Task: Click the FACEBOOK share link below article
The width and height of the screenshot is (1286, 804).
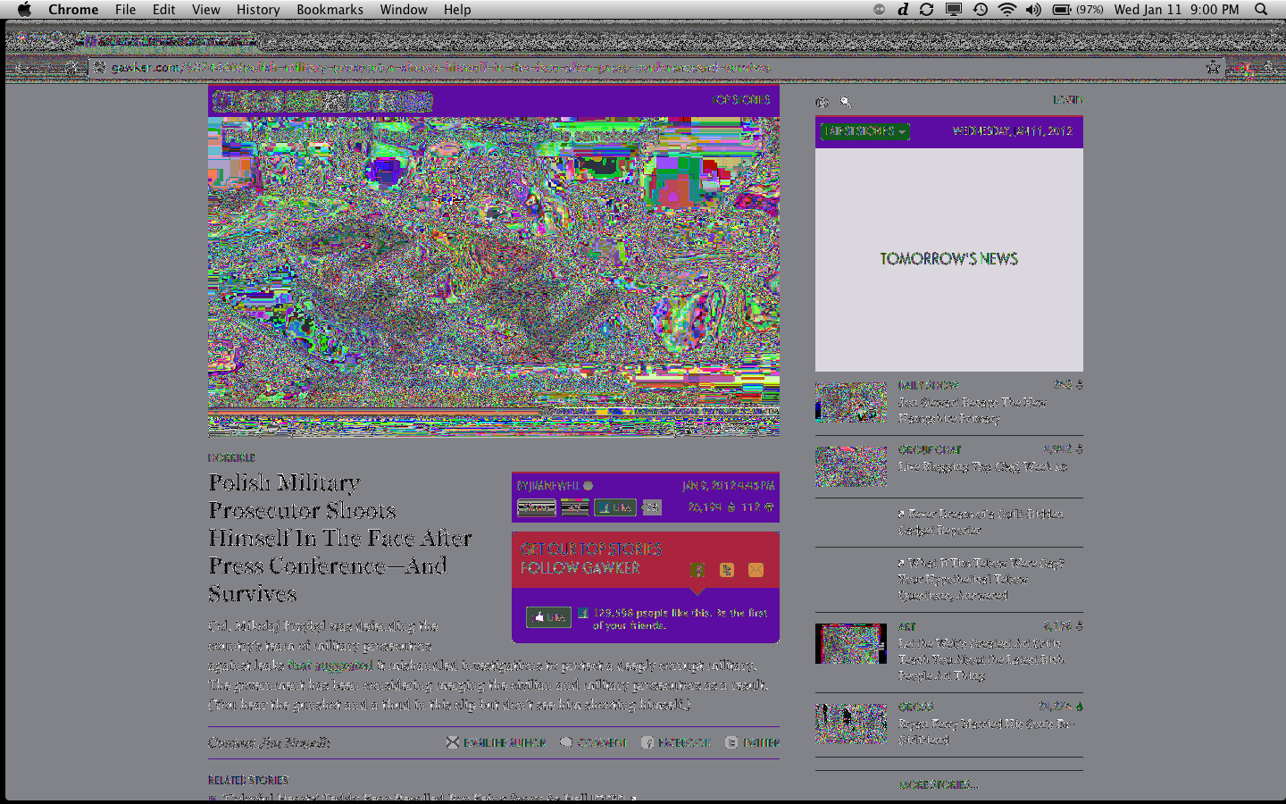Action: pos(676,742)
